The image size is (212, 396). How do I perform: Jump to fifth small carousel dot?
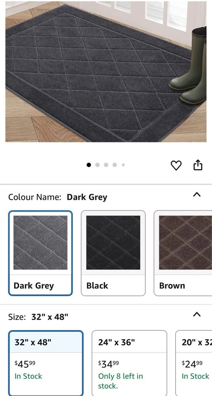coord(123,165)
